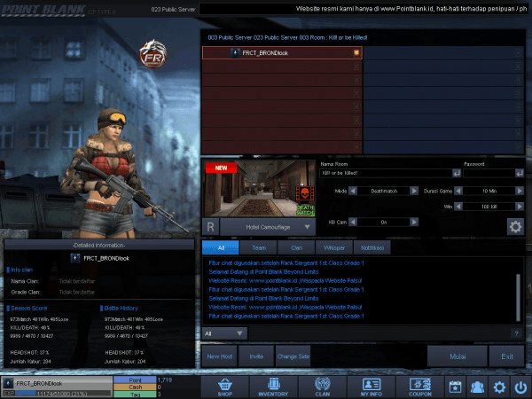Click the Exit room button
Viewport: 532px width, 399px height.
pos(507,356)
